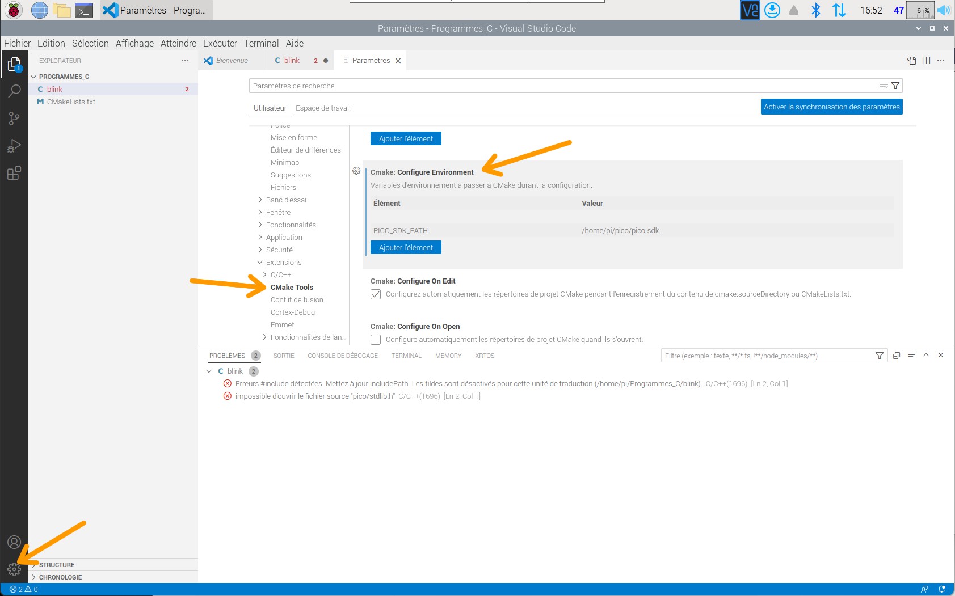Enable Configure On Open checkbox
Image resolution: width=955 pixels, height=596 pixels.
[376, 340]
